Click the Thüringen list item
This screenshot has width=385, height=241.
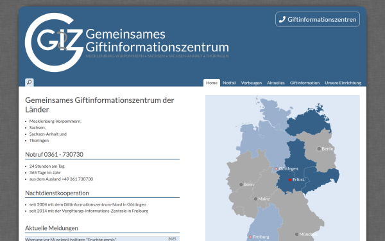pyautogui.click(x=39, y=140)
